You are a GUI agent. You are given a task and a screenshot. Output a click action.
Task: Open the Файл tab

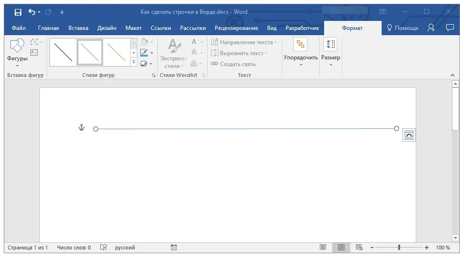click(19, 28)
